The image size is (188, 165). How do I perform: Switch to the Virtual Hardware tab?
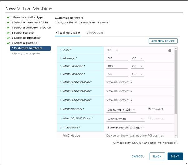pyautogui.click(x=68, y=32)
